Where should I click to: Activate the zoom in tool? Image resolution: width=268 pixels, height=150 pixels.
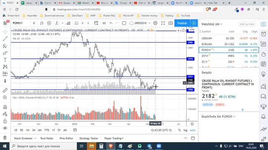5,97
